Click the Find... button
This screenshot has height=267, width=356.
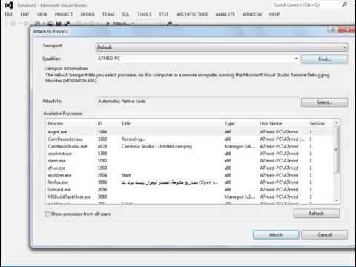coord(324,59)
